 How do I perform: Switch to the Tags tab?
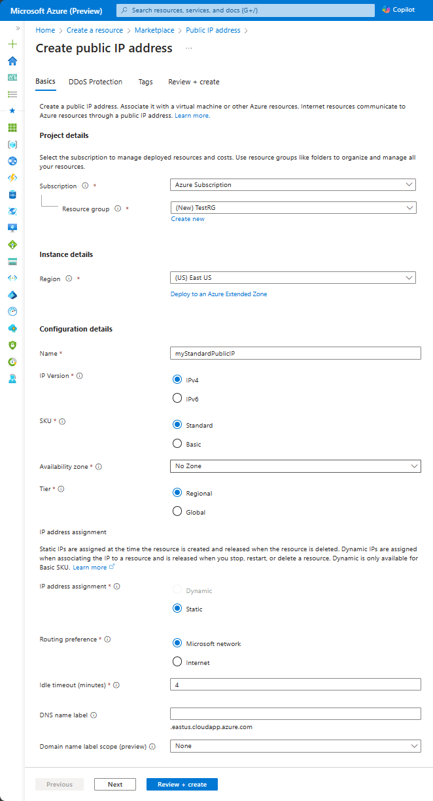coord(146,82)
